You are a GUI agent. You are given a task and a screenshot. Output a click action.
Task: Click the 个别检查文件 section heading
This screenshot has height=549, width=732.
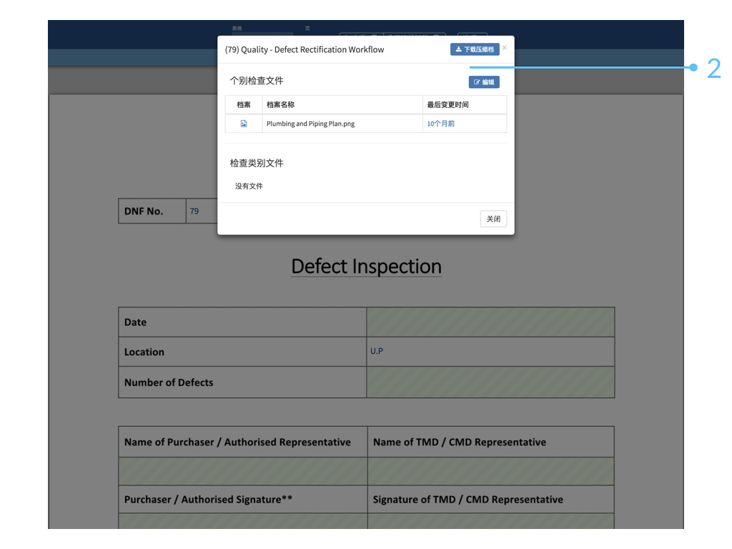[257, 81]
